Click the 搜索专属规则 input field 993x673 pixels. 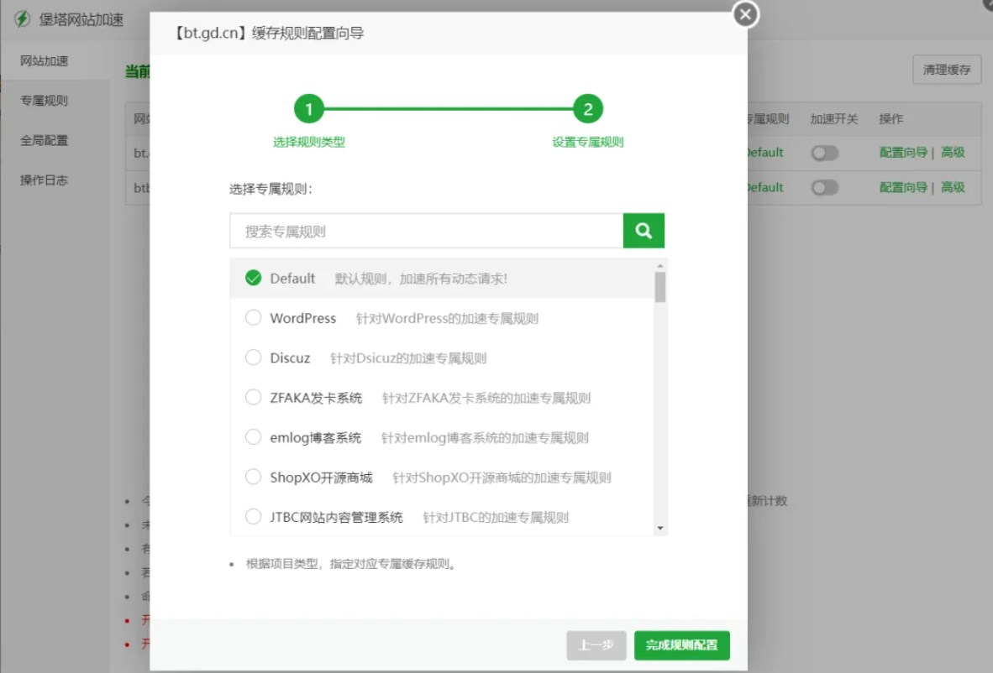point(420,230)
